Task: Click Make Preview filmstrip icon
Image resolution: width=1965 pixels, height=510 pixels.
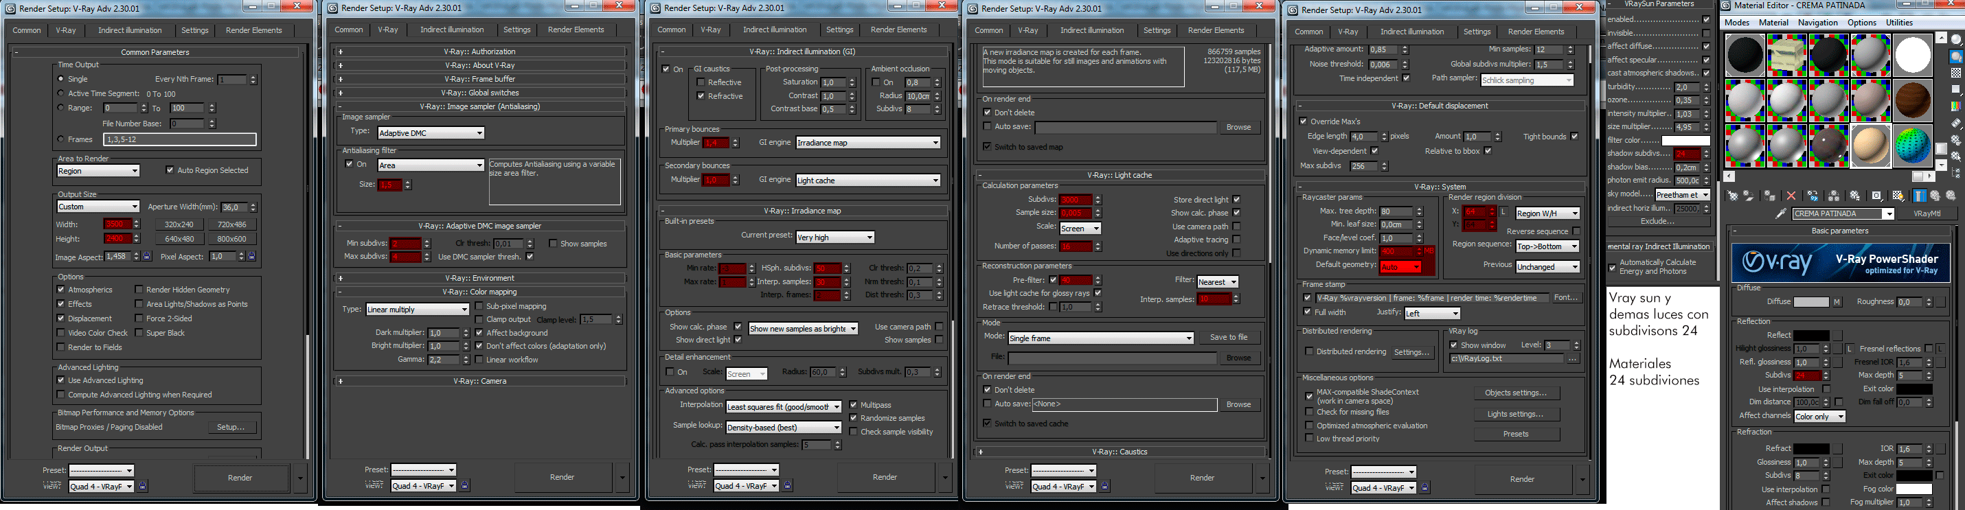Action: [1957, 123]
